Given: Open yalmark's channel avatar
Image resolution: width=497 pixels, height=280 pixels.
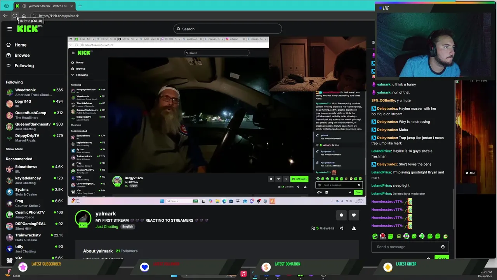Looking at the screenshot, I should click(83, 219).
